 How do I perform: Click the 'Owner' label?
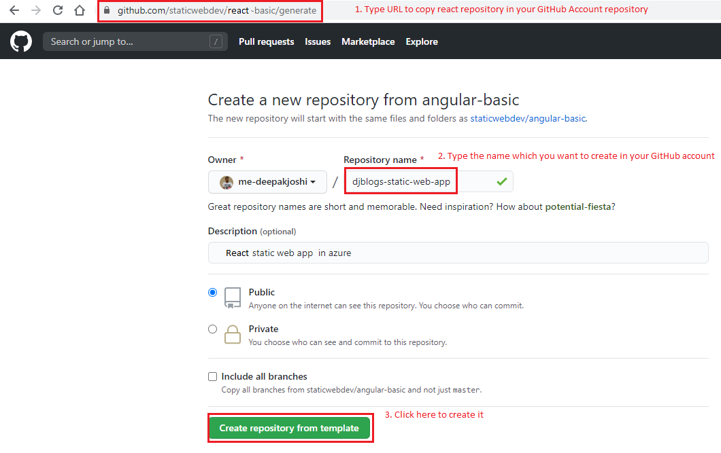[x=222, y=160]
